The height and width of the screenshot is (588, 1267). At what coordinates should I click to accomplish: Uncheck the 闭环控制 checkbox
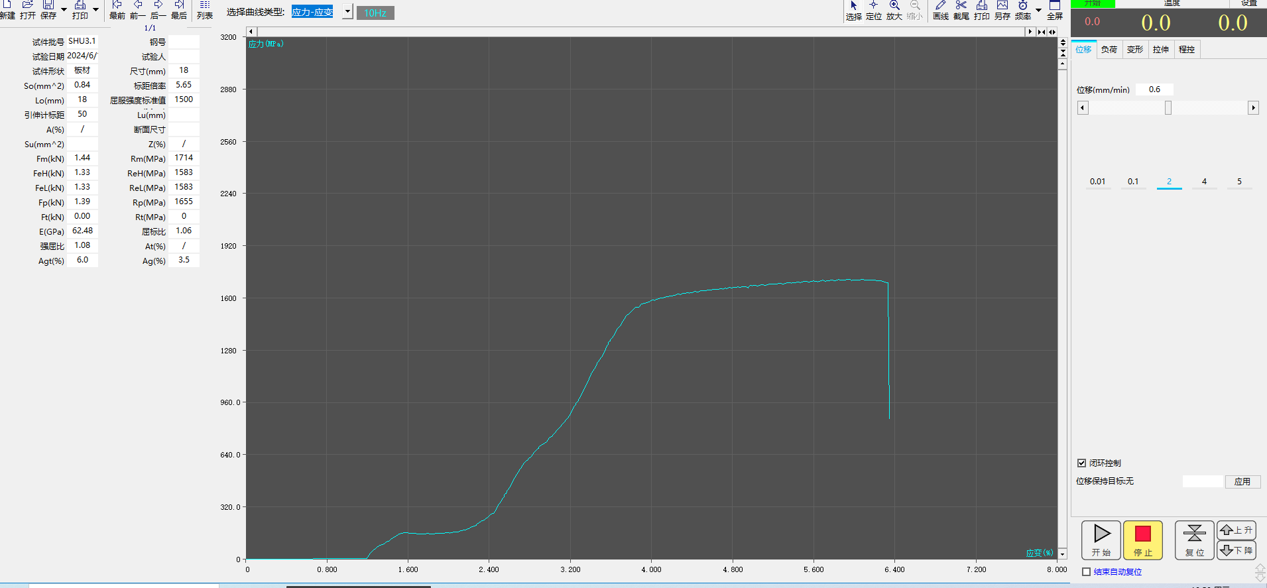[1082, 463]
